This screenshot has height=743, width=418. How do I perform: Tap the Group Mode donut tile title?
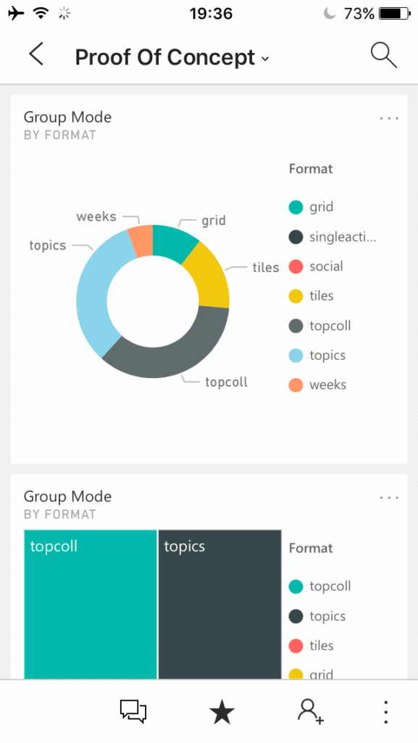click(67, 117)
